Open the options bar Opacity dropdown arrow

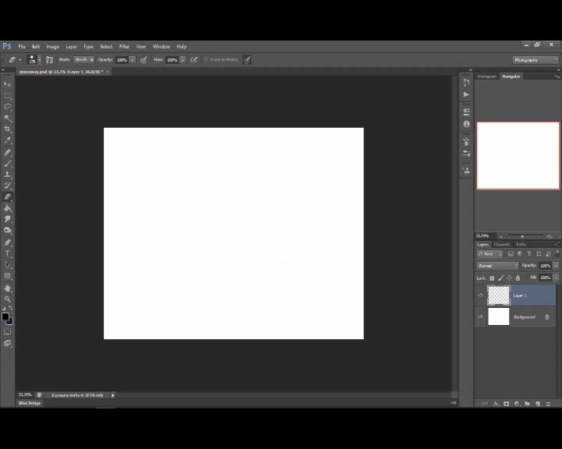tap(133, 60)
